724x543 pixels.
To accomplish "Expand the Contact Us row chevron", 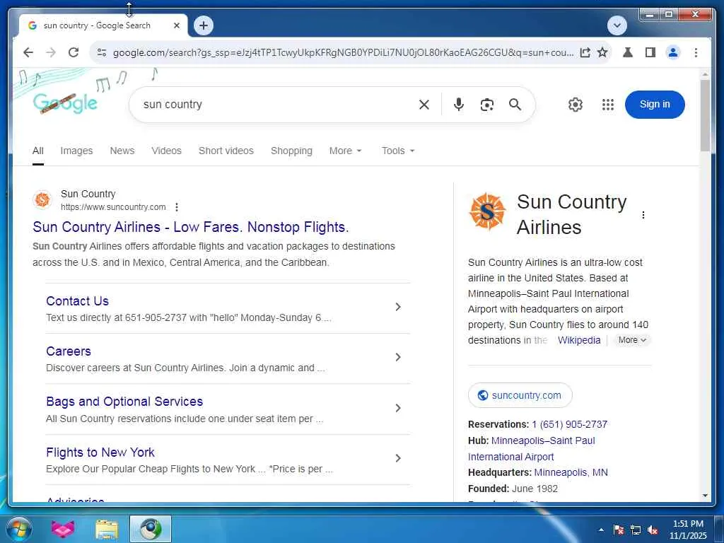I will click(398, 307).
